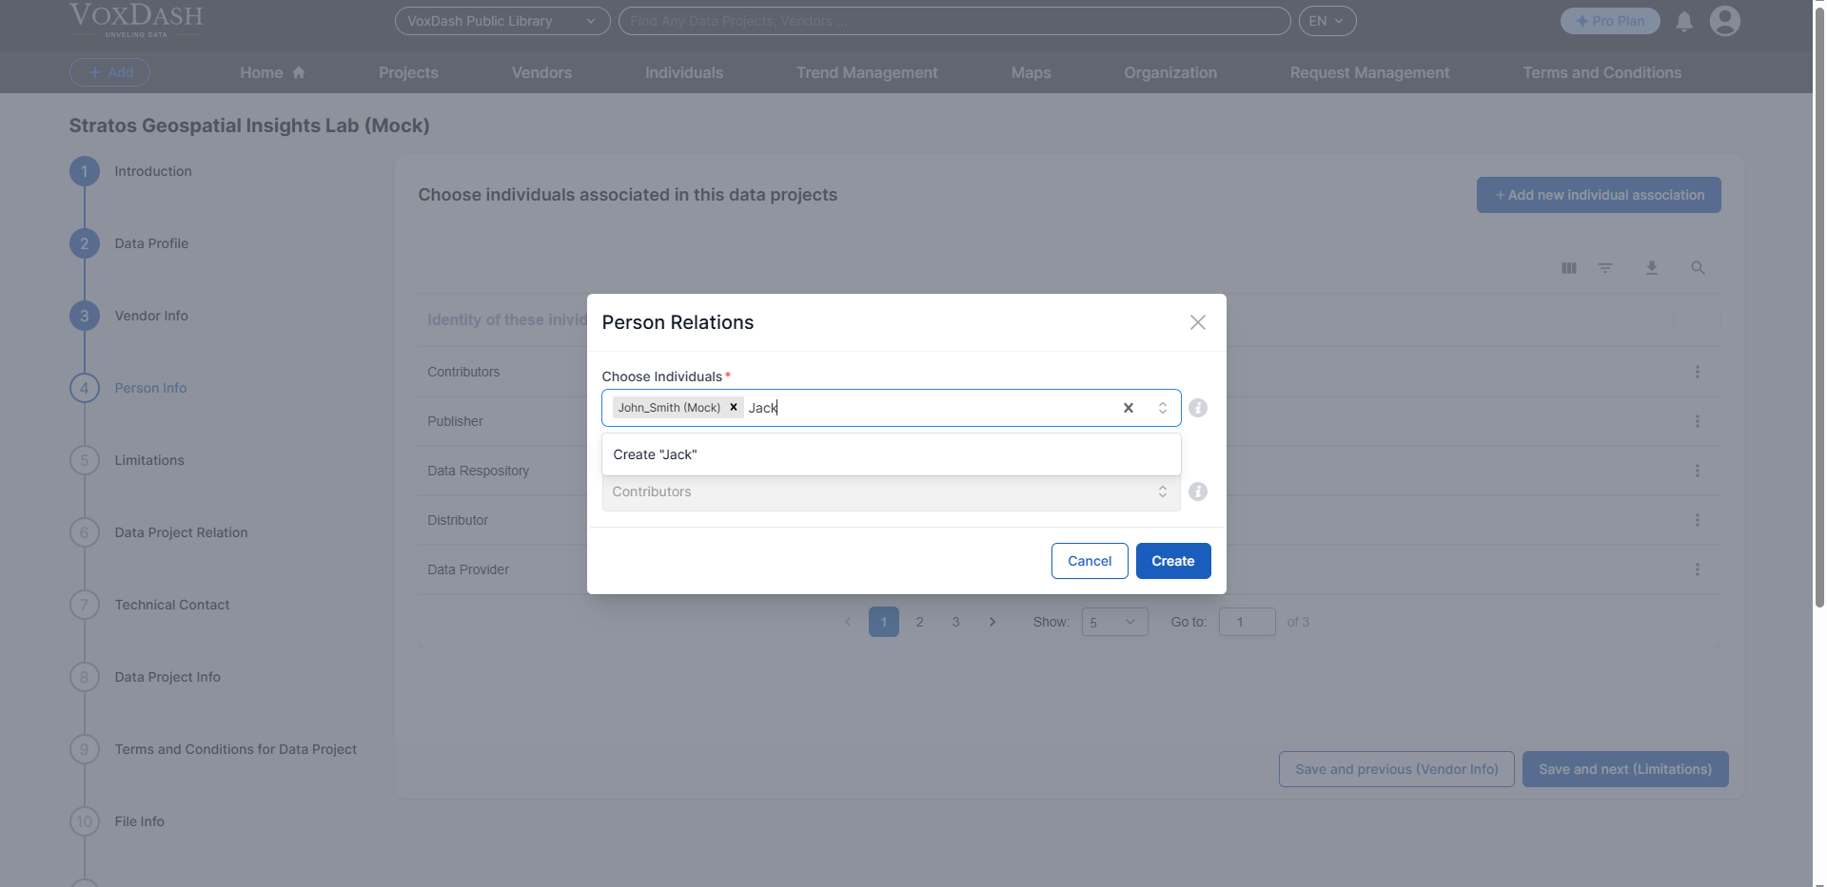Click the Pro Plan badge
The height and width of the screenshot is (887, 1827).
pyautogui.click(x=1610, y=21)
